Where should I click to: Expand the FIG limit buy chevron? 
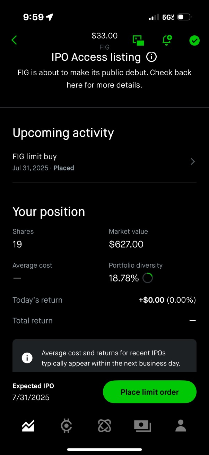point(193,161)
